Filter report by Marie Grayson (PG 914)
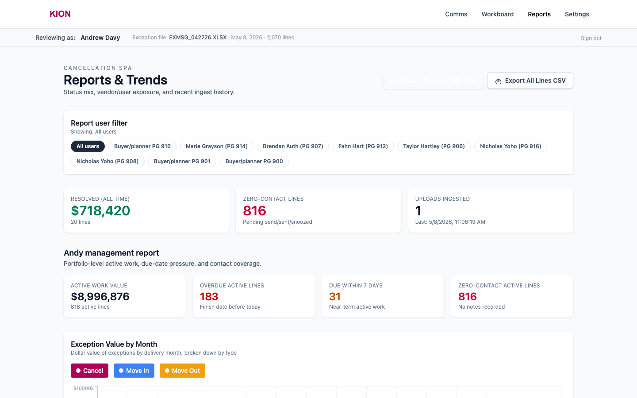 (217, 146)
